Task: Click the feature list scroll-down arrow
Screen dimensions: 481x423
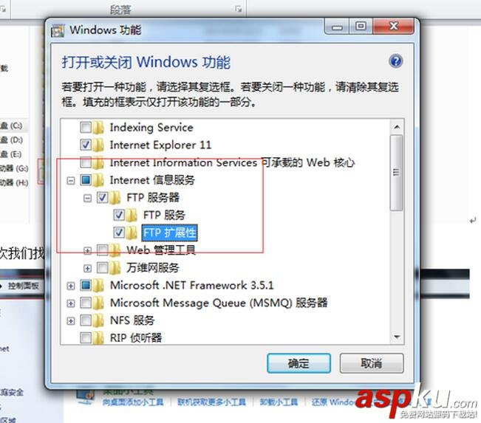Action: point(397,337)
